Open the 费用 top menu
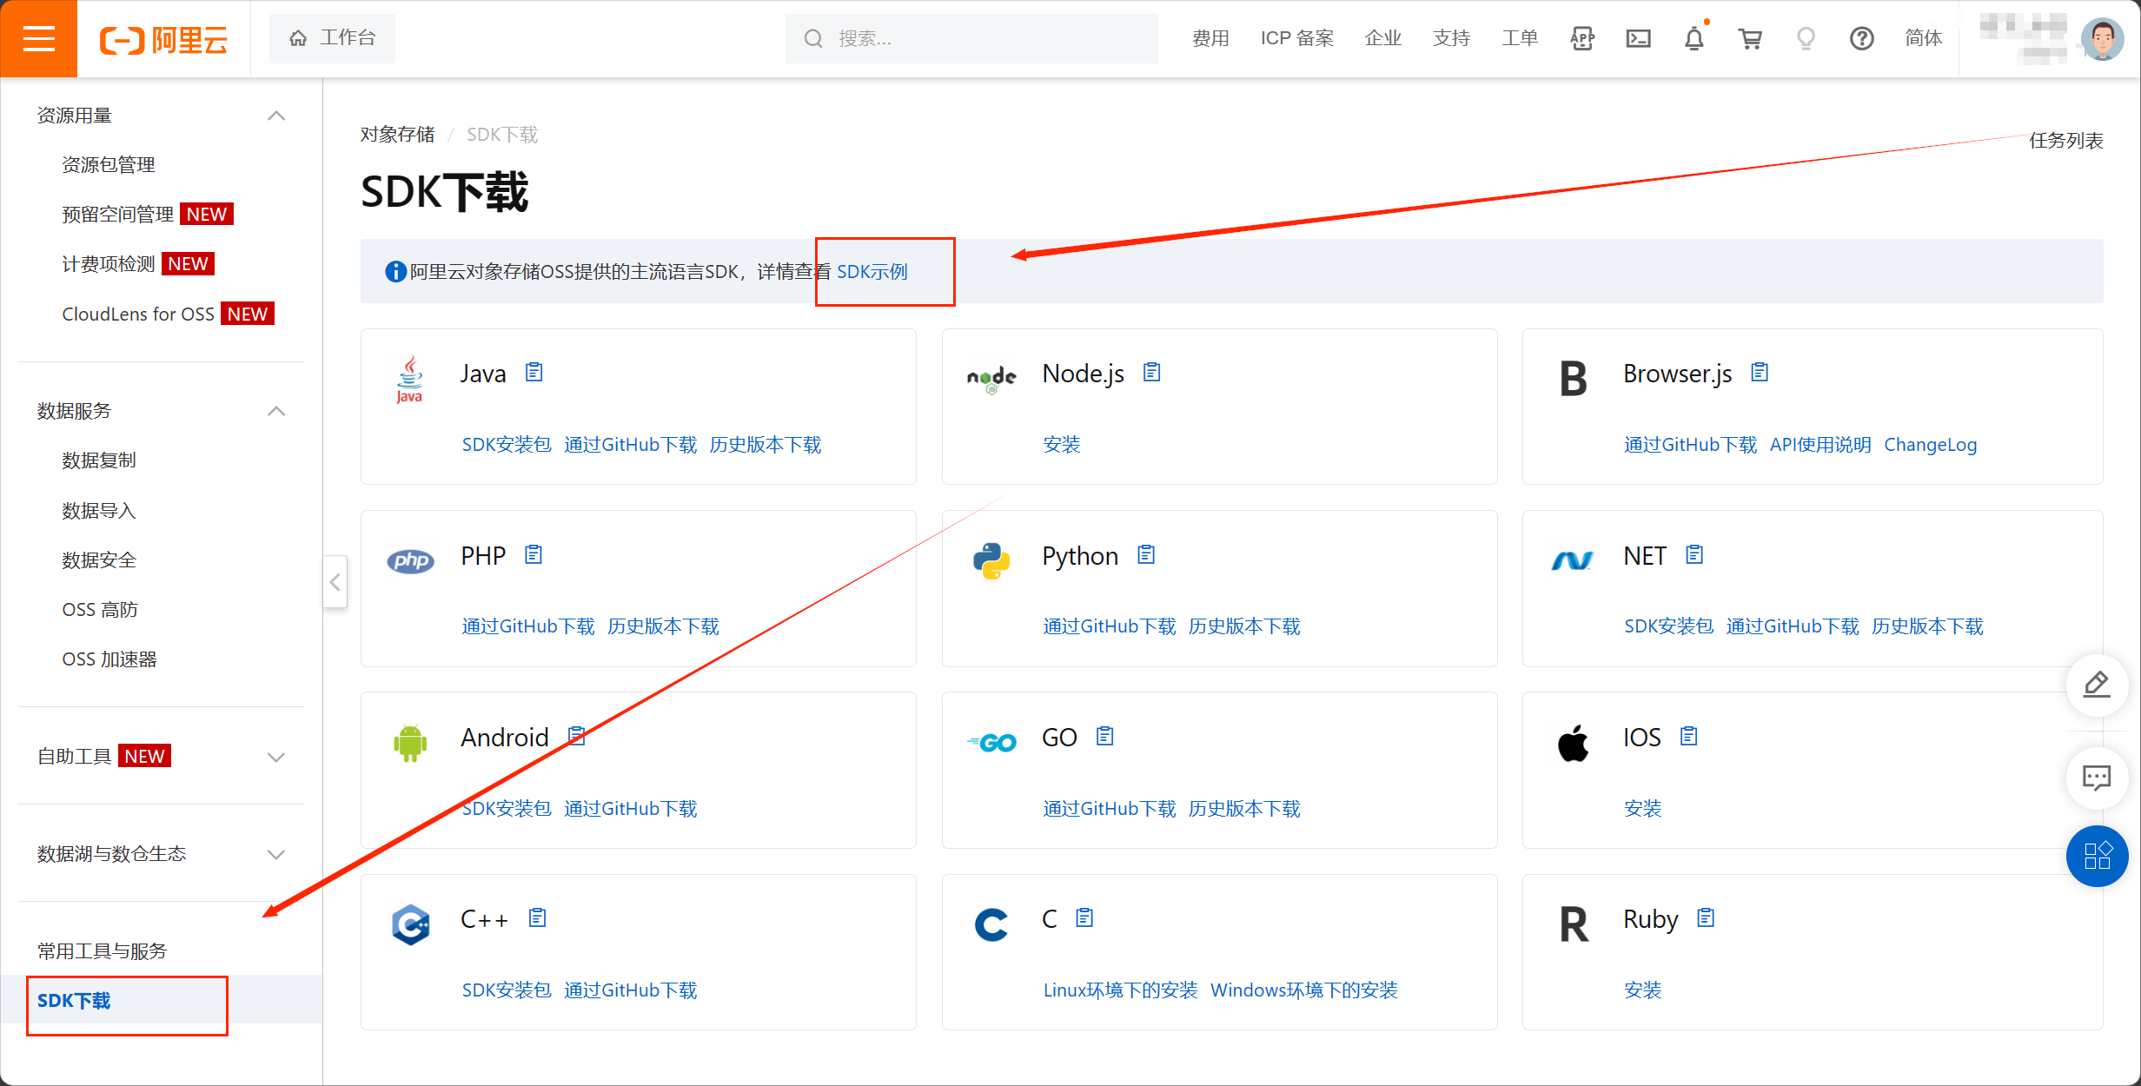This screenshot has height=1086, width=2141. (x=1210, y=38)
